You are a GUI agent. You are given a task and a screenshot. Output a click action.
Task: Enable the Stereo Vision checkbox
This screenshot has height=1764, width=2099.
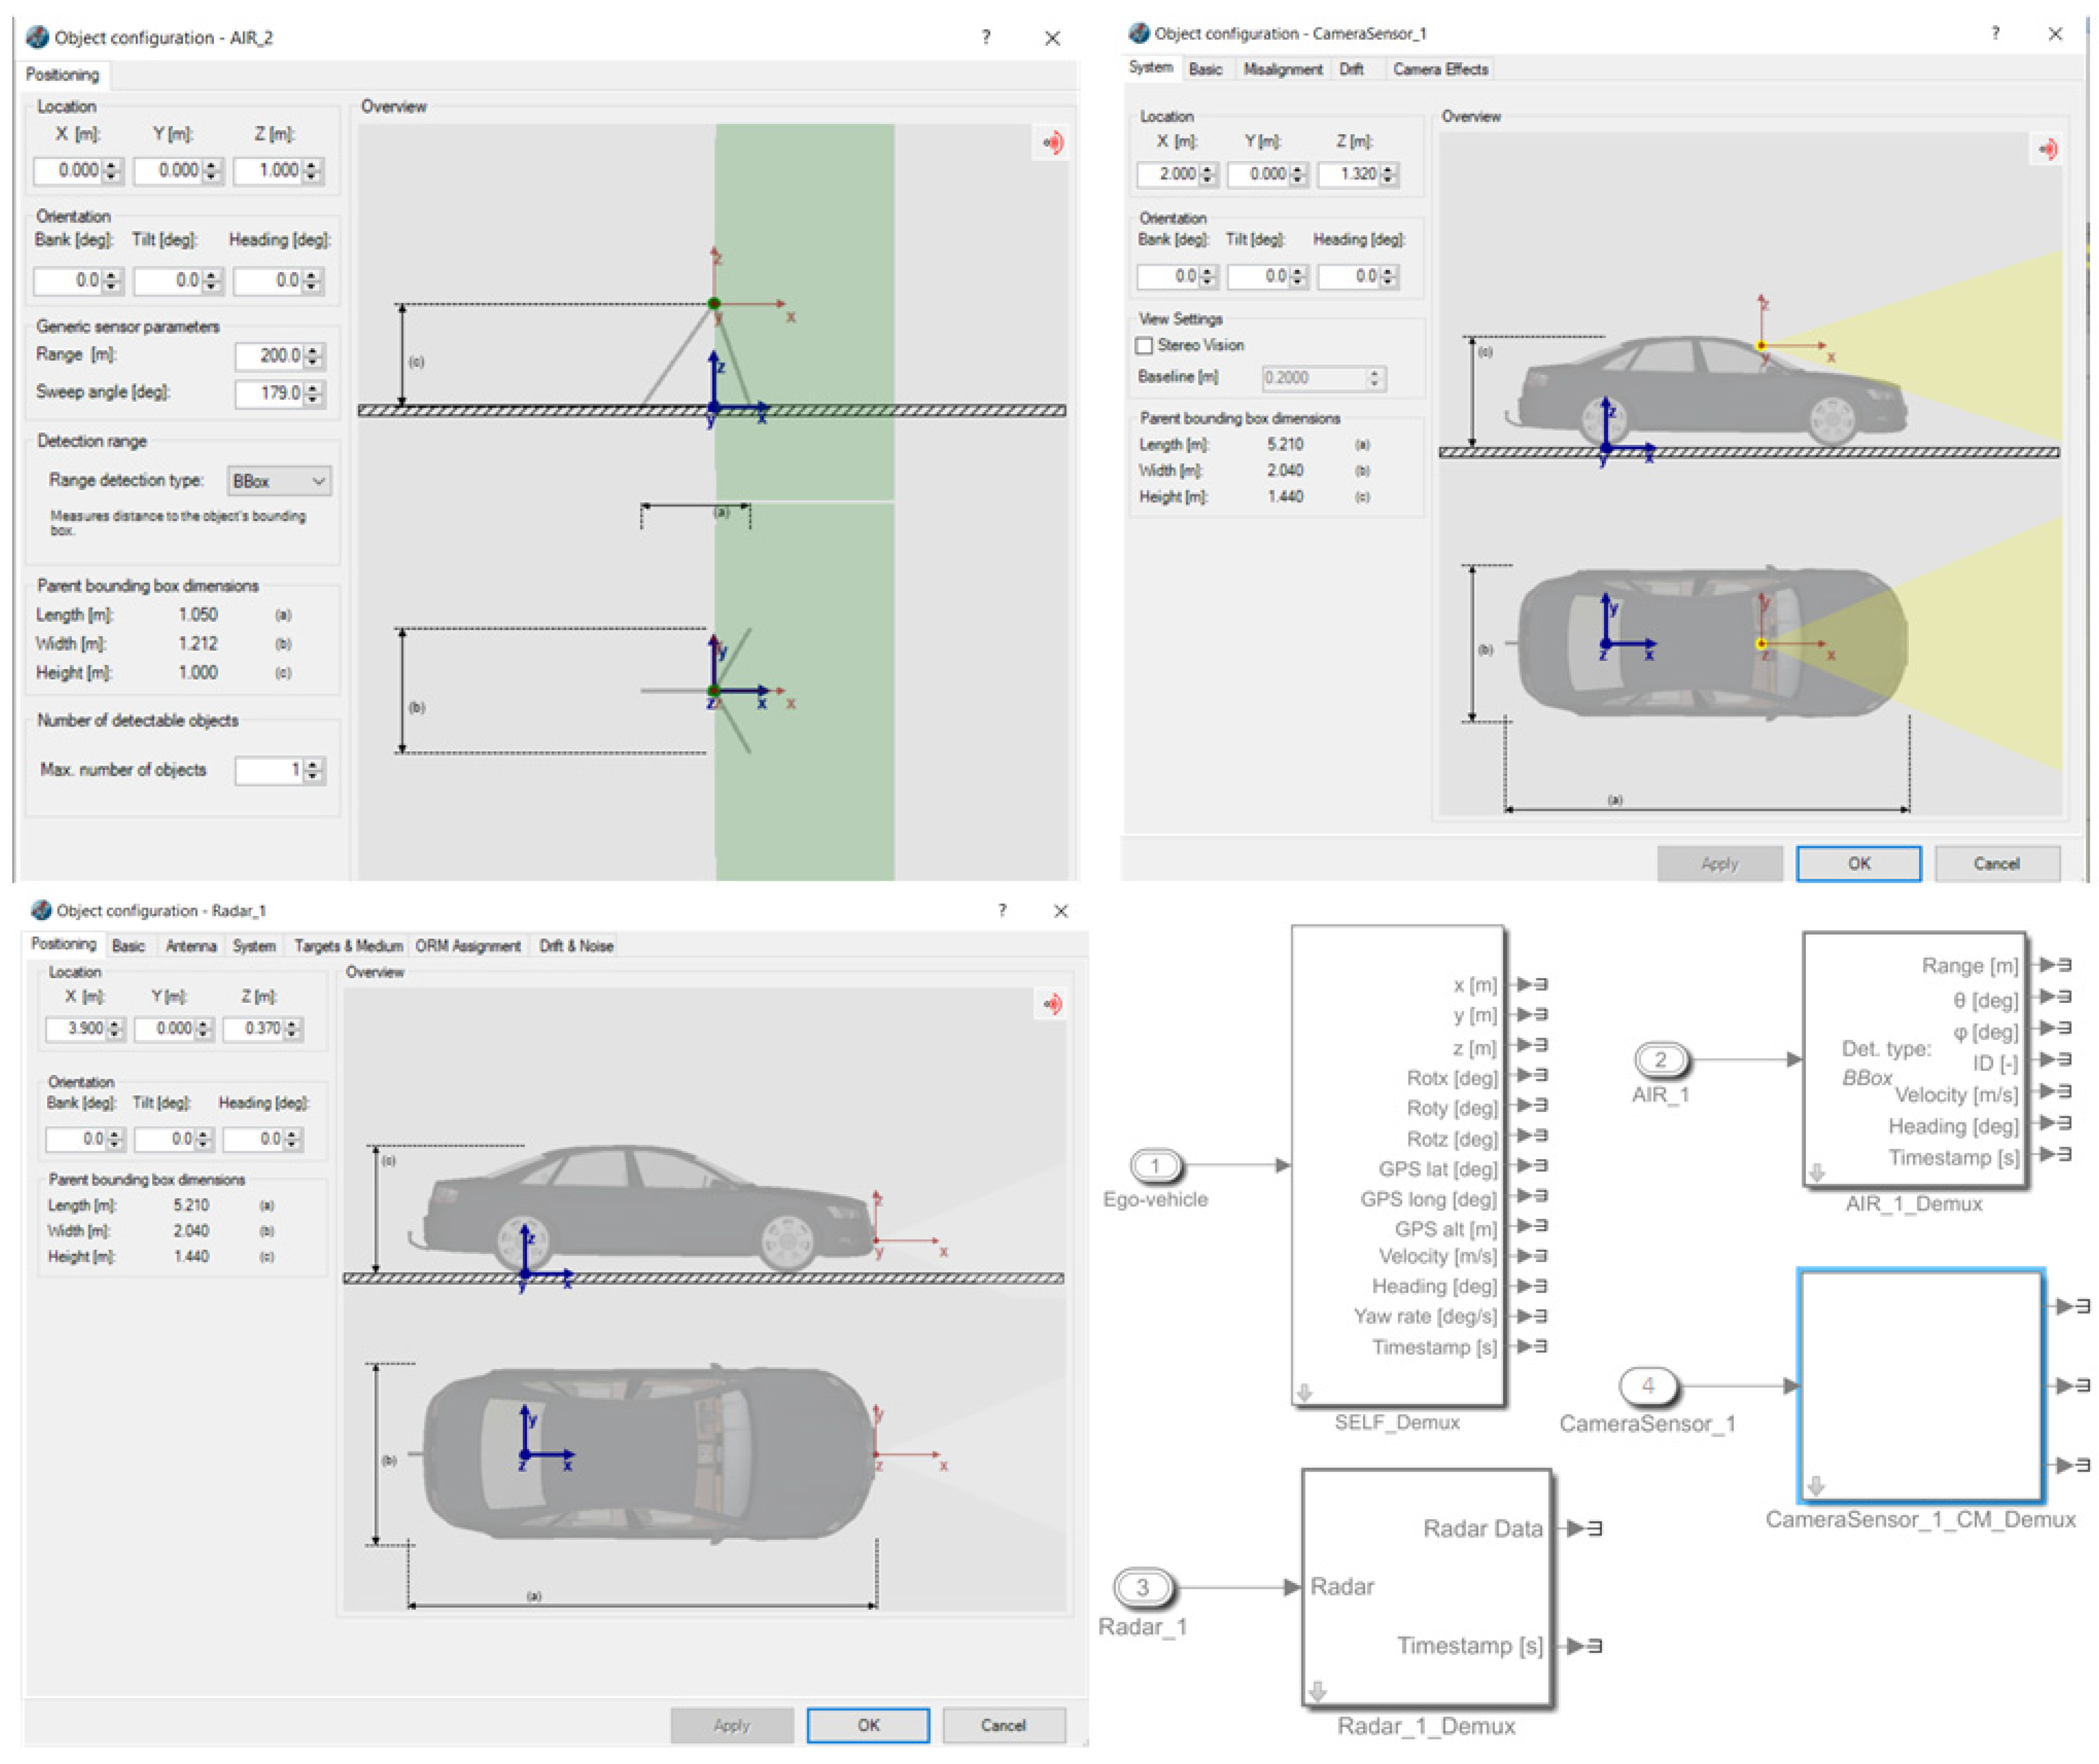pos(1145,346)
